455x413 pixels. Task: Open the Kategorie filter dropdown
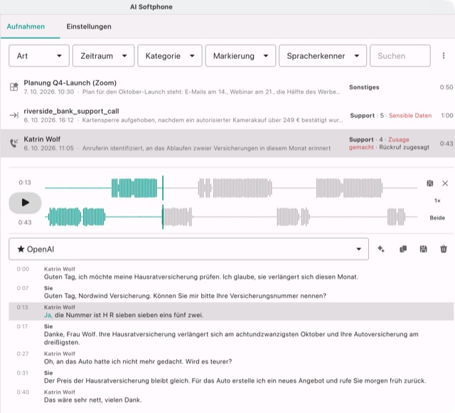pos(170,55)
